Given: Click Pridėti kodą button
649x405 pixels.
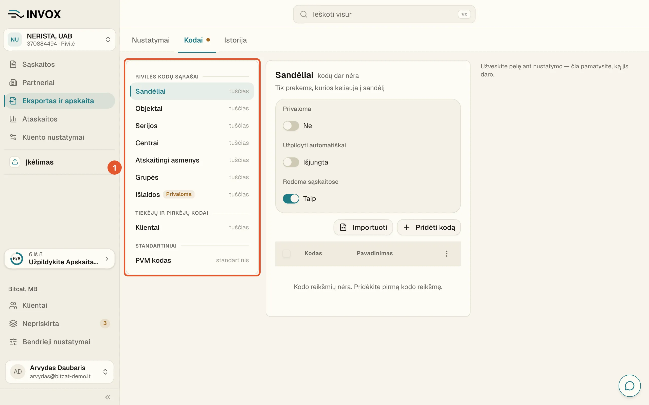Looking at the screenshot, I should [429, 227].
